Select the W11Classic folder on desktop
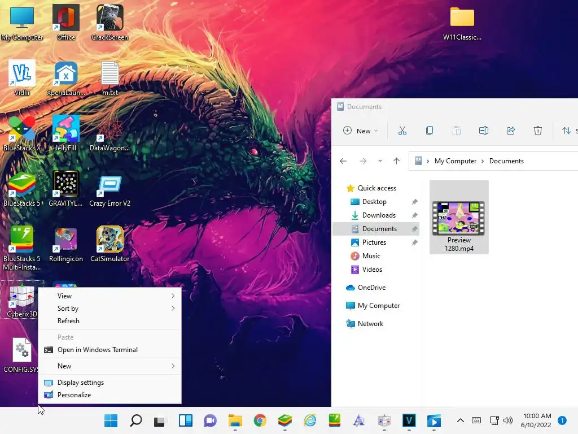Image resolution: width=578 pixels, height=434 pixels. 462,23
